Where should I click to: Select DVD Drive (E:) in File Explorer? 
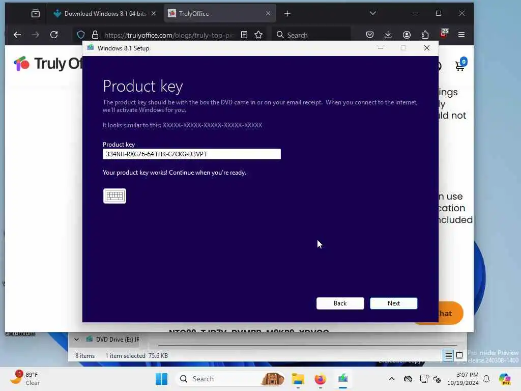pos(113,340)
